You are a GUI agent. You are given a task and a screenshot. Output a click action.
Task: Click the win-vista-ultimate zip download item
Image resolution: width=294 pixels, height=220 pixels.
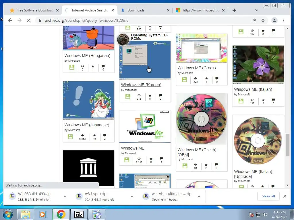coord(168,197)
